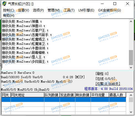Click the log scroll up arrow
Image resolution: width=135 pixels, height=116 pixels.
coord(131,21)
